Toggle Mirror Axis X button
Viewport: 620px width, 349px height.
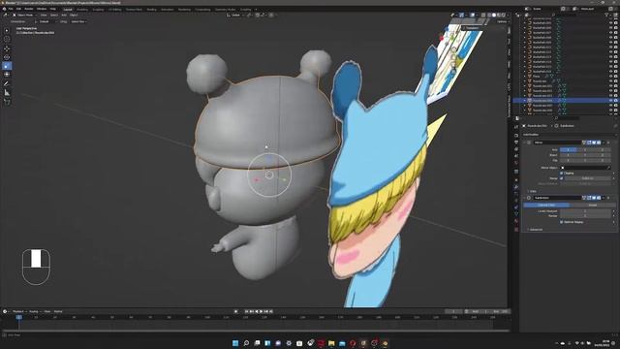(x=569, y=150)
